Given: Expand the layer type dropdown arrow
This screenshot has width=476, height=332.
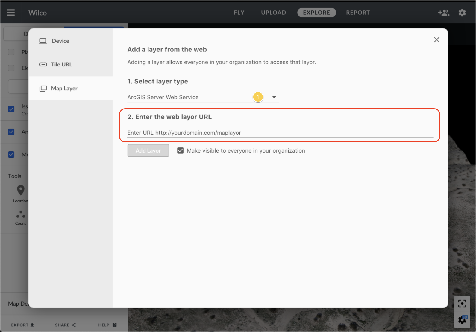Looking at the screenshot, I should point(274,97).
